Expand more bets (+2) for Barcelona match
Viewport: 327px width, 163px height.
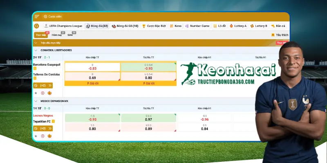(43, 86)
